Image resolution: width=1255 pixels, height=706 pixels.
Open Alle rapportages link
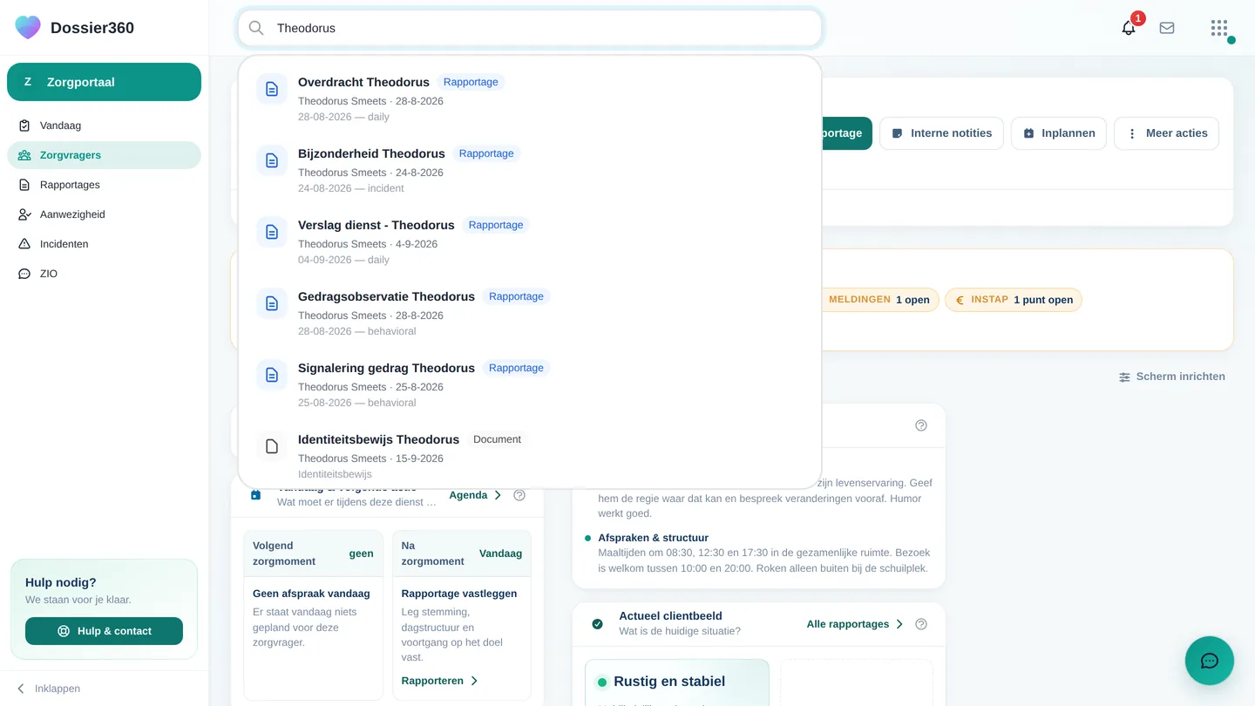(x=855, y=624)
